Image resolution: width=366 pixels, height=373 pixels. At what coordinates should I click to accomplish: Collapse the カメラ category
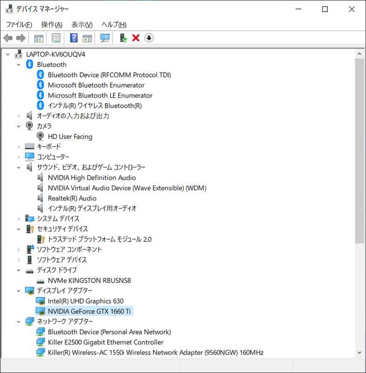coord(19,126)
